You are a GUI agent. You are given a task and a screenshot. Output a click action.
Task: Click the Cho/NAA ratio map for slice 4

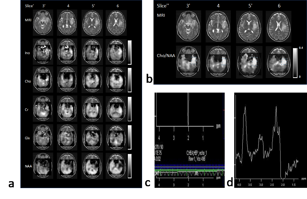pyautogui.click(x=218, y=62)
